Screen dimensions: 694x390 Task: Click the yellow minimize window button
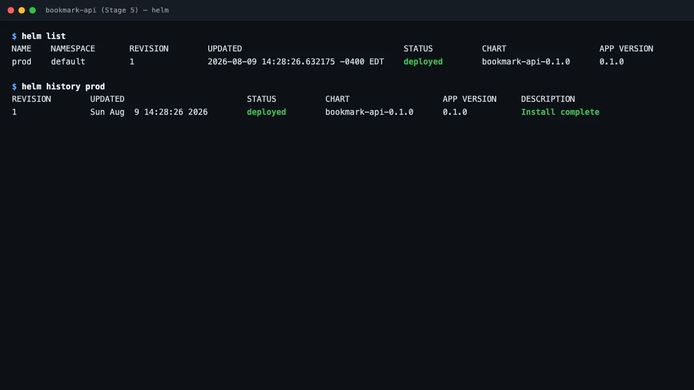[x=22, y=10]
